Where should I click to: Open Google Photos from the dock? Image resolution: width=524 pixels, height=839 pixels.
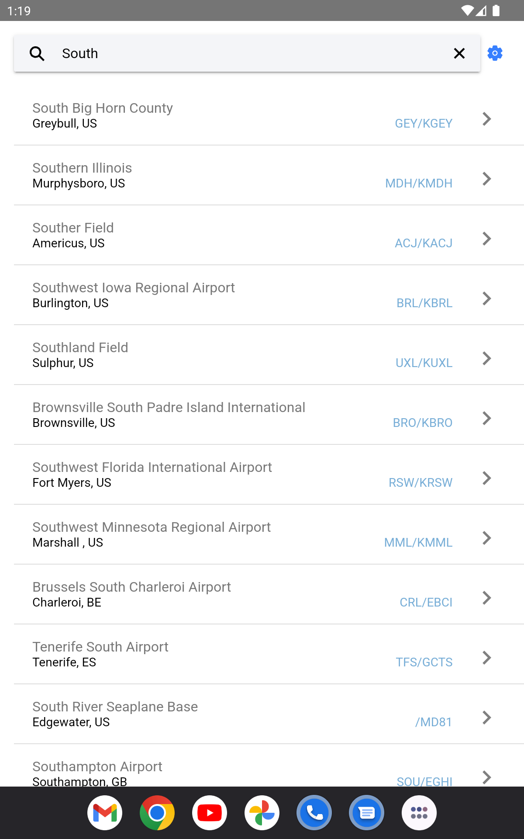pyautogui.click(x=262, y=813)
